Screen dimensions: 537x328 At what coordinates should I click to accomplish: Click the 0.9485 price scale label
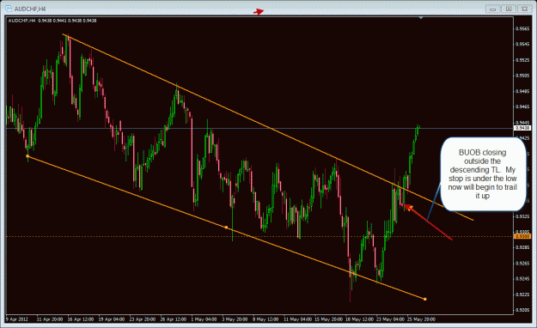point(522,91)
